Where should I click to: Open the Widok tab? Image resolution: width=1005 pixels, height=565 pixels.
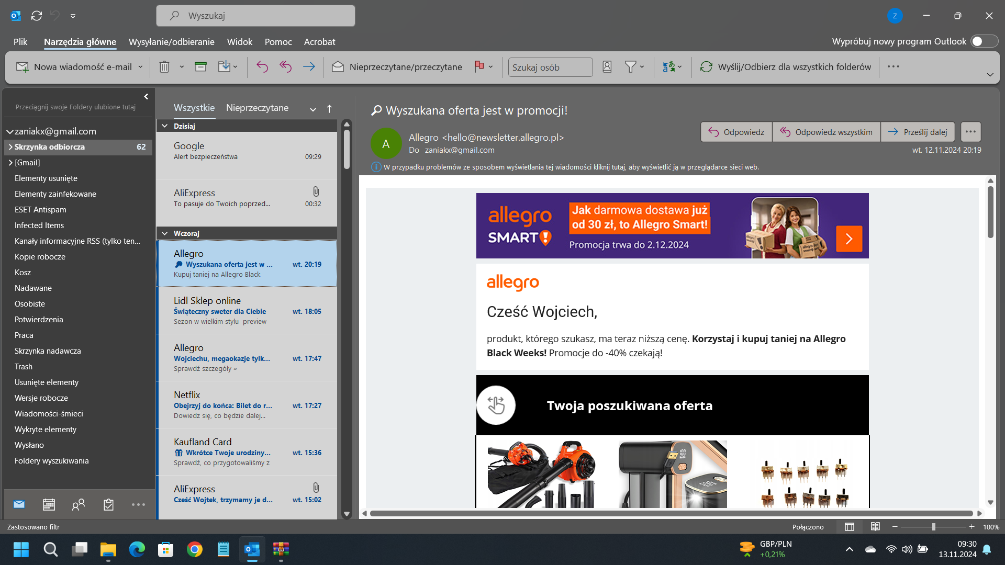[x=240, y=42]
